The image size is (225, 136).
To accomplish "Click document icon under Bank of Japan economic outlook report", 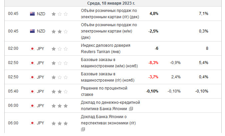I will click(83, 129).
